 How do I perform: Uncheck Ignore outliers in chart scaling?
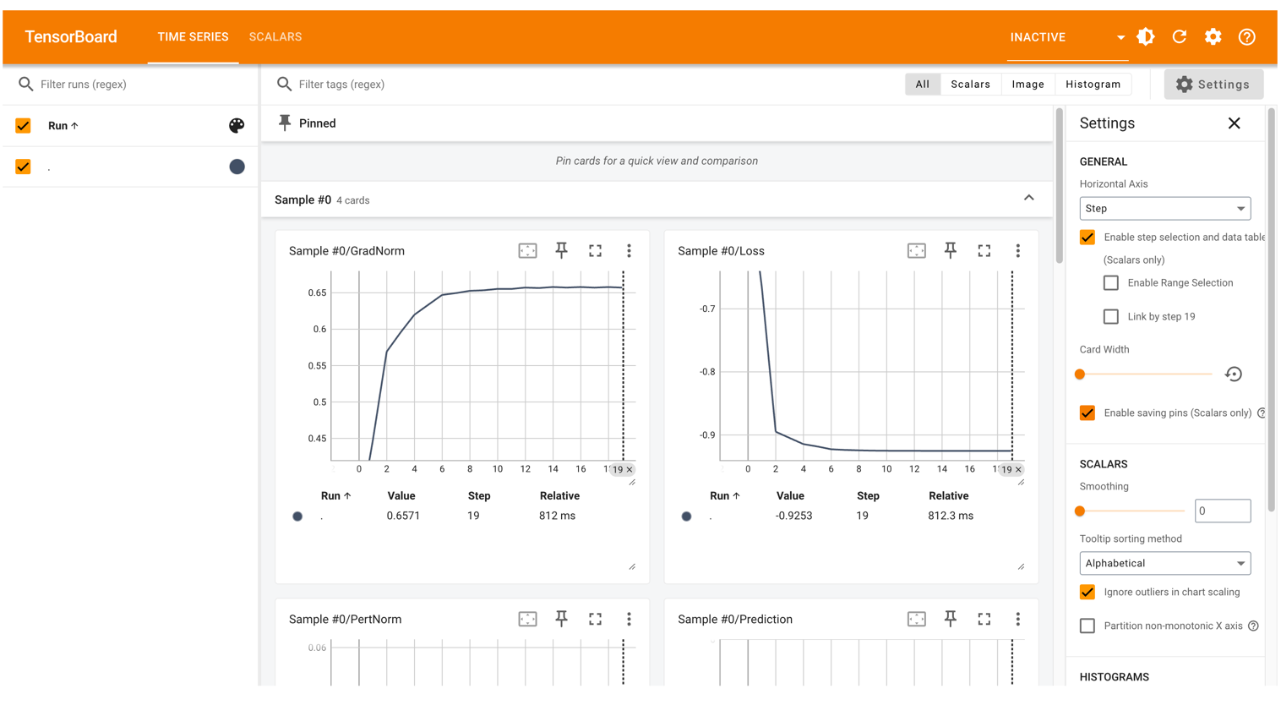coord(1087,593)
